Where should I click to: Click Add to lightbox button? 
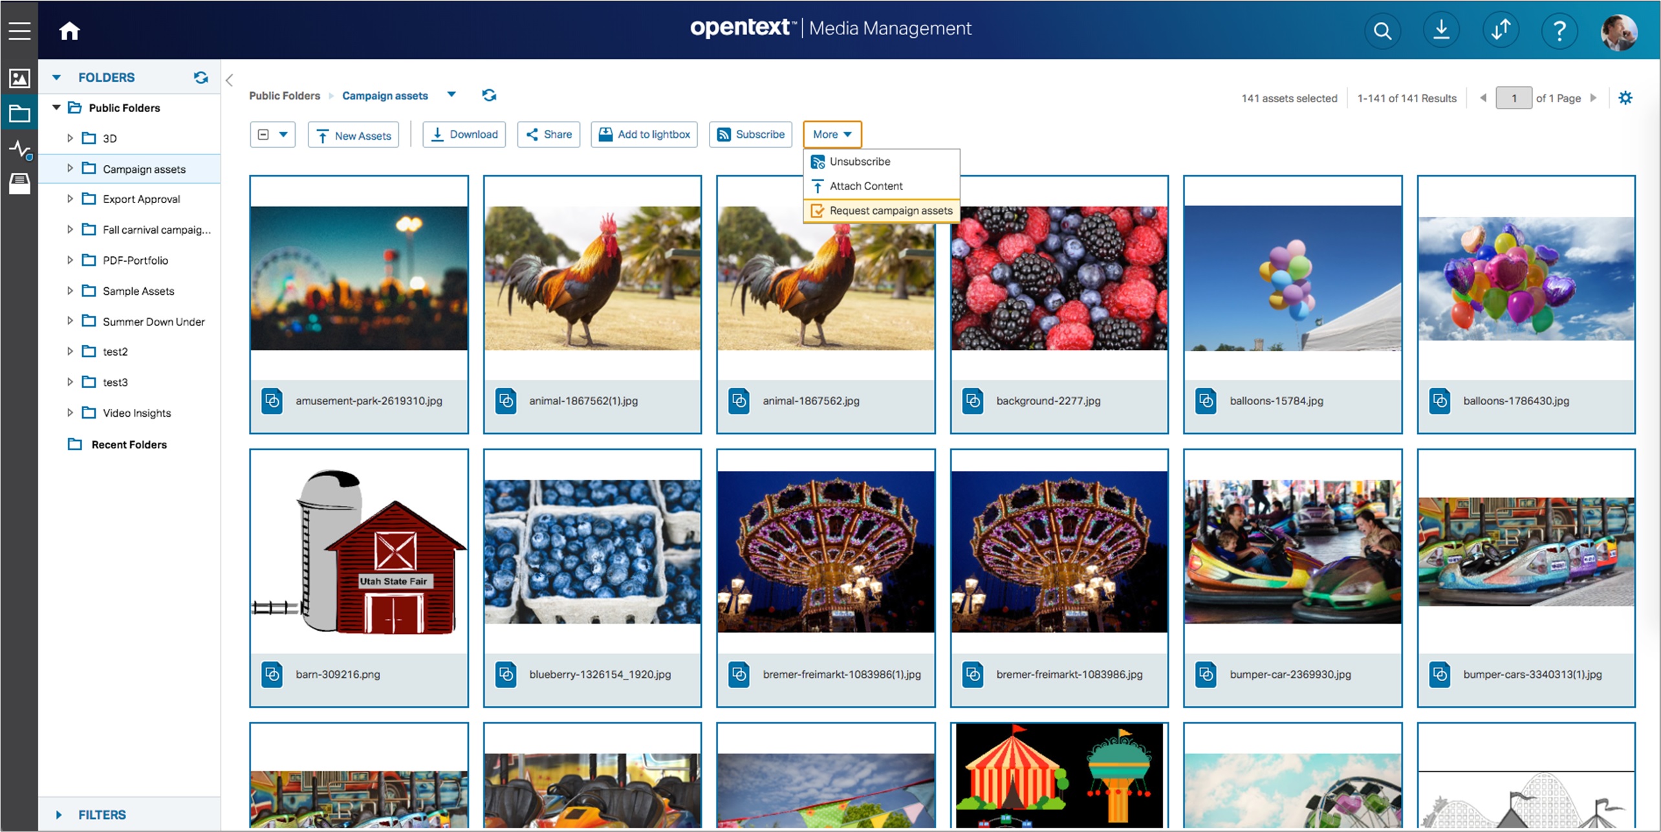click(644, 135)
